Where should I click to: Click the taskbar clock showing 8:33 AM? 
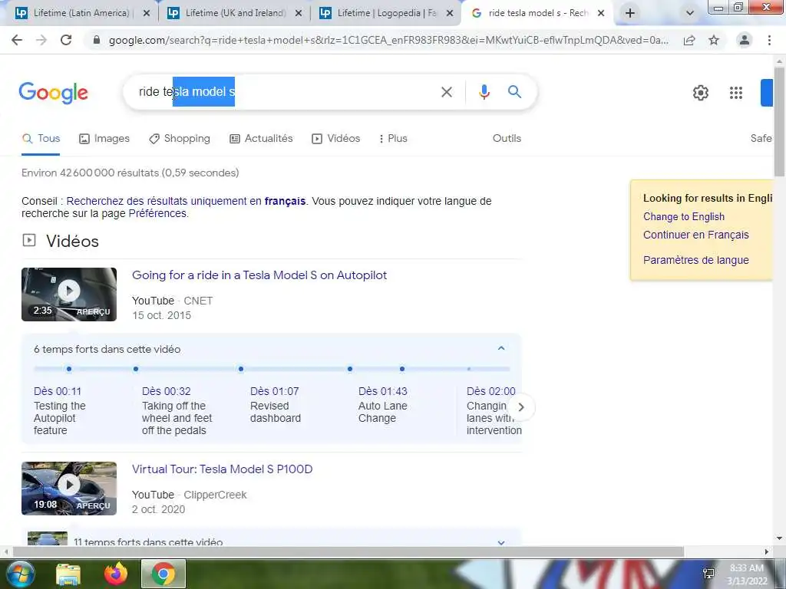pyautogui.click(x=747, y=574)
